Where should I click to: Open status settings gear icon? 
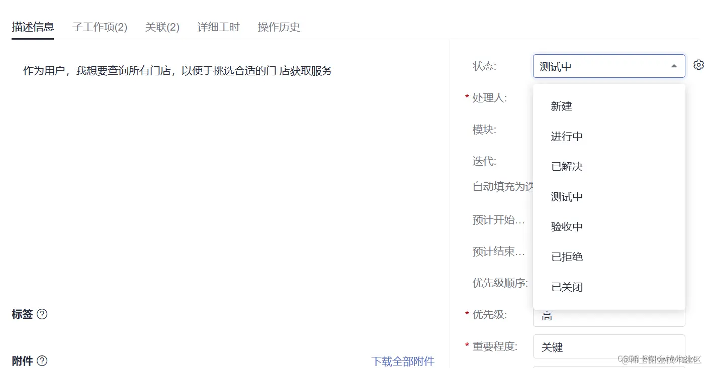[x=698, y=65]
